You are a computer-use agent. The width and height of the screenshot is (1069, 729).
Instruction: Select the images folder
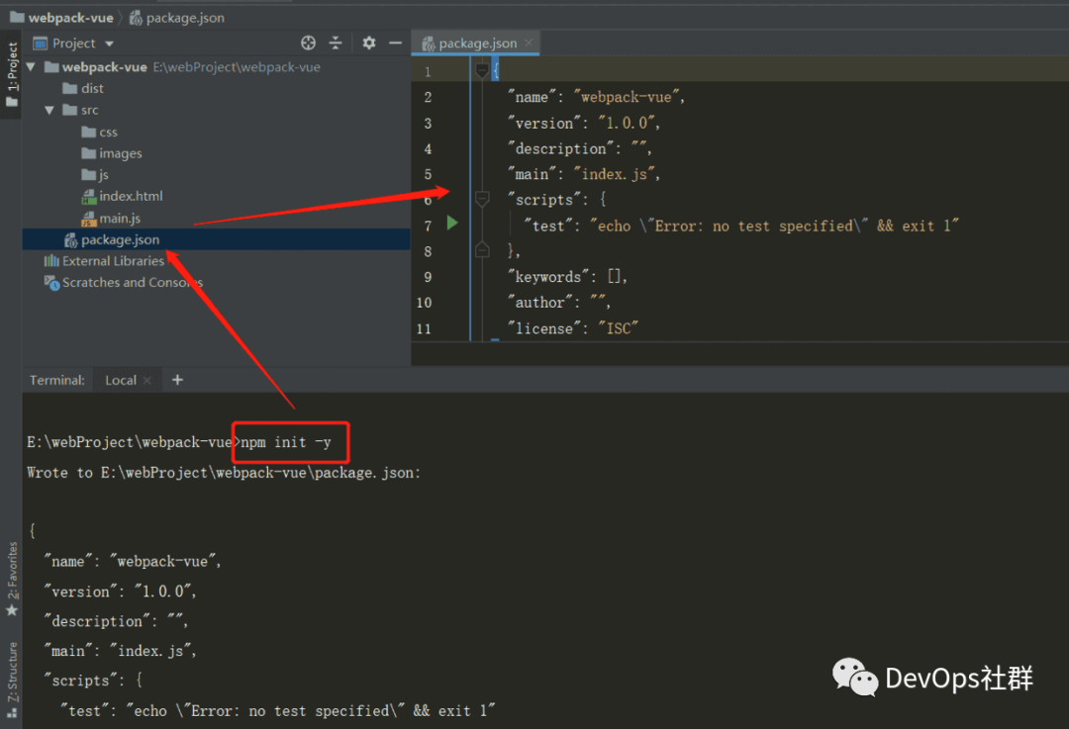[112, 153]
